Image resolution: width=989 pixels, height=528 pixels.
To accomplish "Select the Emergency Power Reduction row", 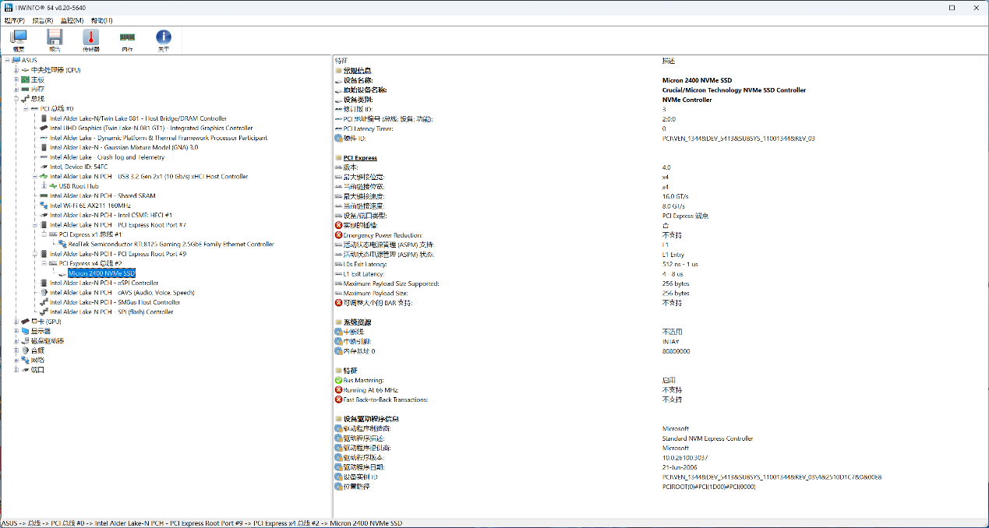I will pos(383,235).
